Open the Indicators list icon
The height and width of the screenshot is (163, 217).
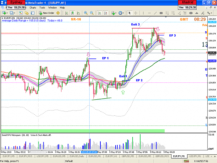(113, 13)
